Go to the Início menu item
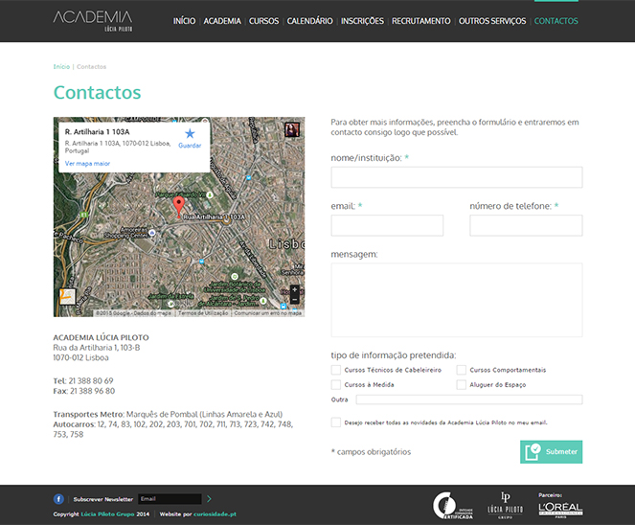The width and height of the screenshot is (635, 525). click(x=184, y=21)
